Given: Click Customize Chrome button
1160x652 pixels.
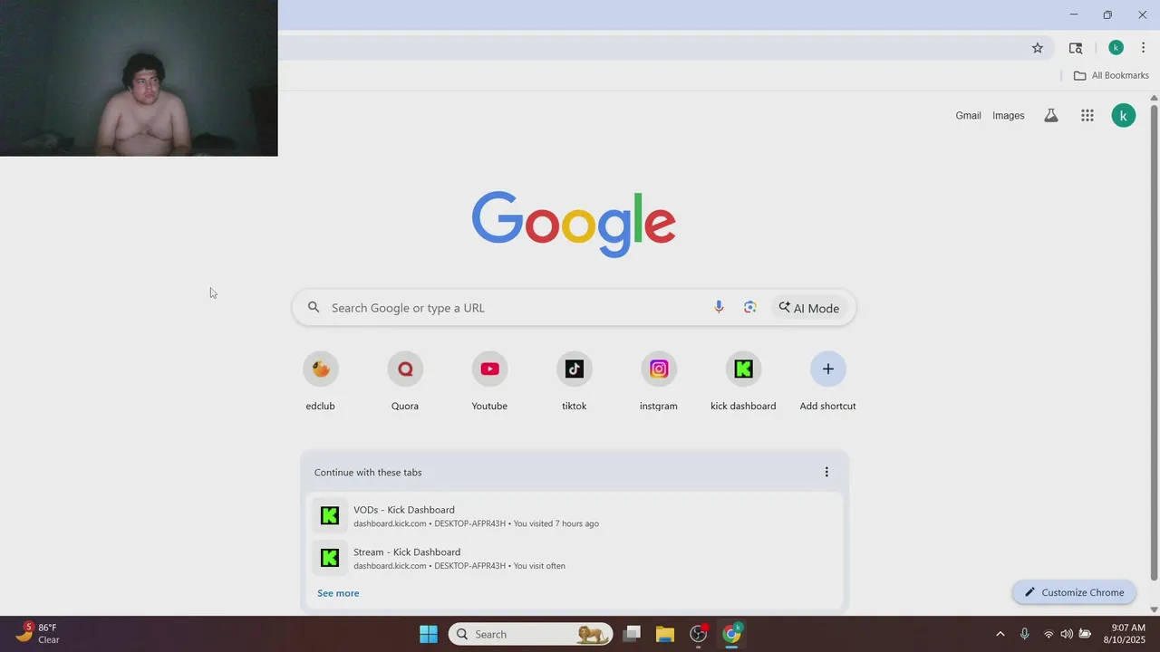Looking at the screenshot, I should point(1074,592).
